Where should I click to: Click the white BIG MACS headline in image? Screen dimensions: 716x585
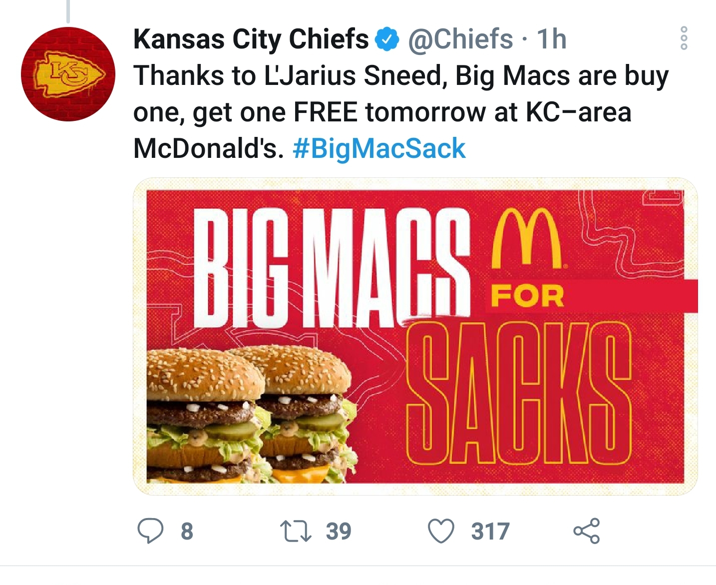pos(331,268)
